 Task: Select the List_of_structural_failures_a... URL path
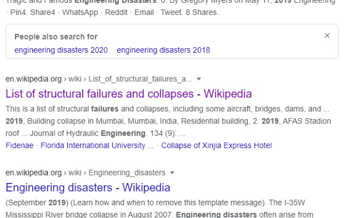pos(140,79)
